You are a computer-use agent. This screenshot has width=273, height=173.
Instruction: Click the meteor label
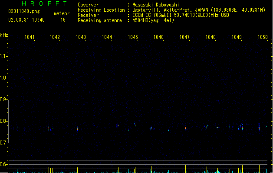pos(62,13)
